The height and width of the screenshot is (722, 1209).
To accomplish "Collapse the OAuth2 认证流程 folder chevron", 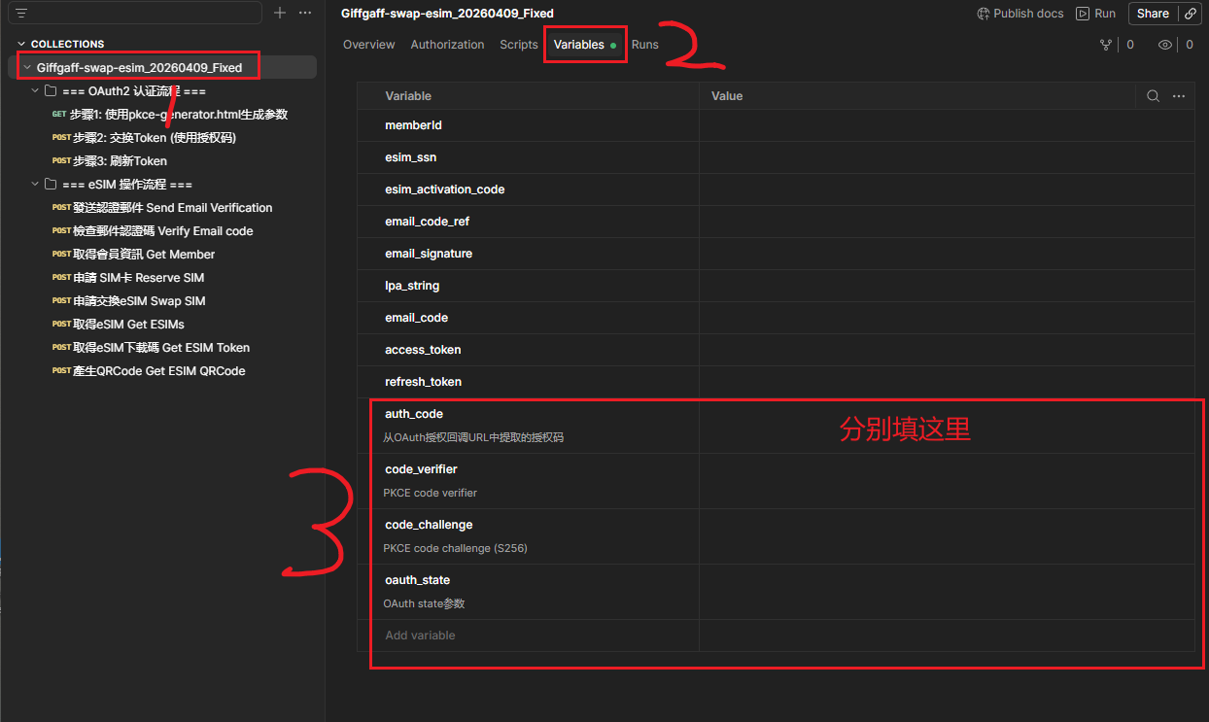I will click(x=36, y=90).
